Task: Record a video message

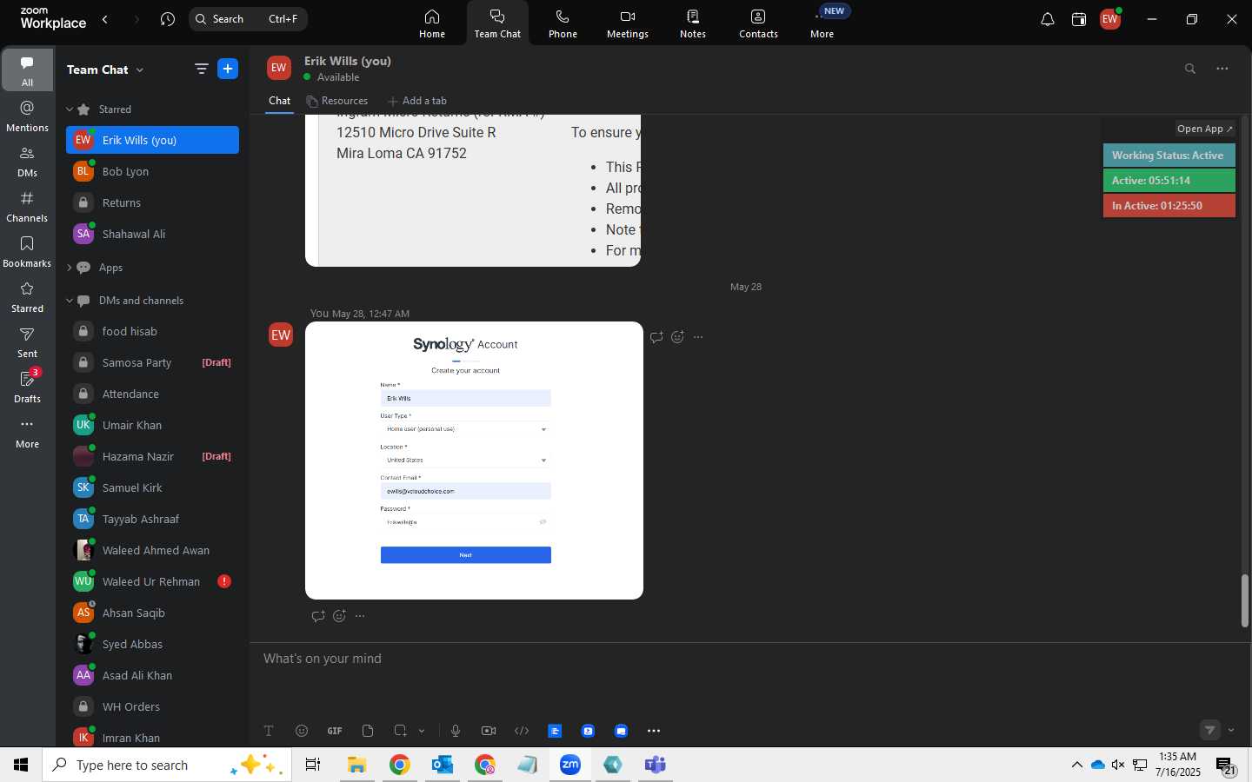Action: (489, 731)
